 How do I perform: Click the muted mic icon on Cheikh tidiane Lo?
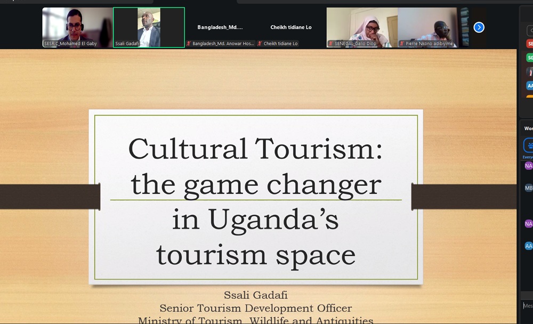click(260, 44)
